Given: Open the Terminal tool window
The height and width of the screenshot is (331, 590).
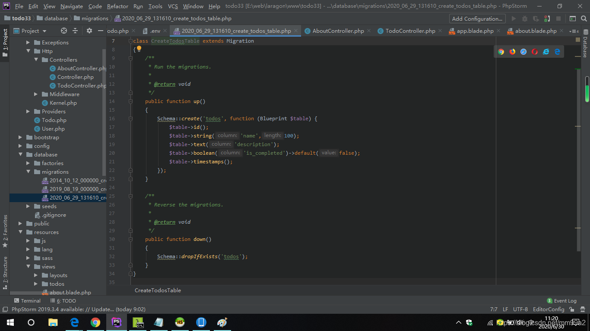Looking at the screenshot, I should pyautogui.click(x=27, y=300).
